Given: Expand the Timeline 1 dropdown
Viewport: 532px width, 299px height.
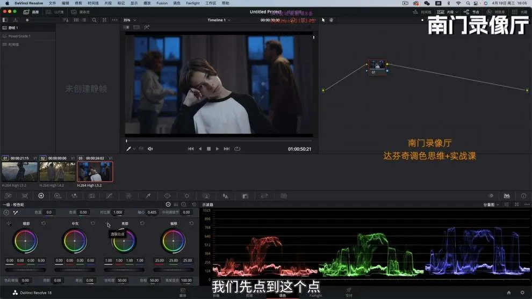Looking at the screenshot, I should coord(219,20).
